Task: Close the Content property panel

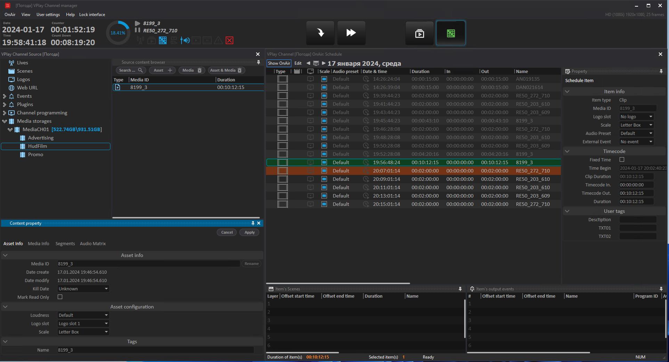Action: pos(259,223)
